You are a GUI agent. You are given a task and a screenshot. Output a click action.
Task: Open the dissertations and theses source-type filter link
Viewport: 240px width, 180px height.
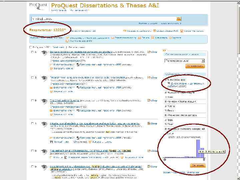[x=186, y=85]
